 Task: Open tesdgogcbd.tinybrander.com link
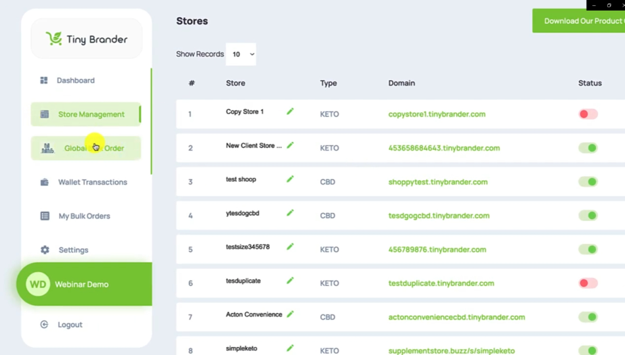pos(439,216)
